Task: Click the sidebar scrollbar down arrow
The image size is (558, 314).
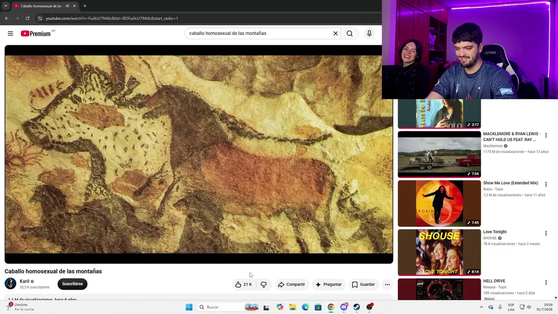Action: 555,298
